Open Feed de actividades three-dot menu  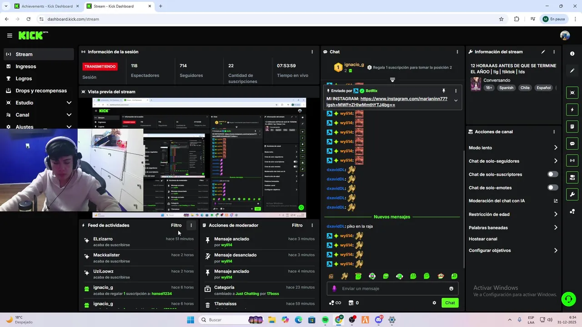click(x=191, y=225)
